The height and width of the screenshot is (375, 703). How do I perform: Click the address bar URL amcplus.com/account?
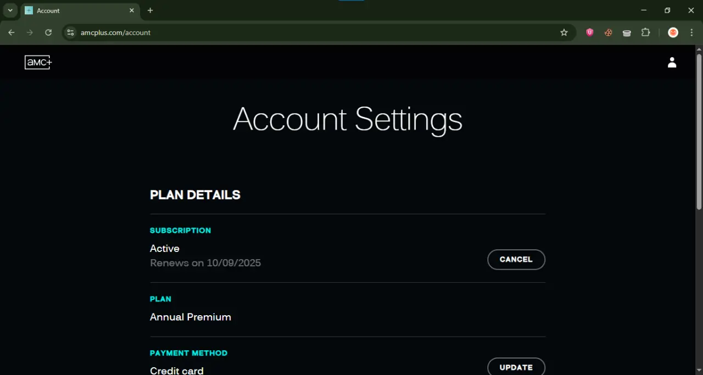(x=115, y=33)
